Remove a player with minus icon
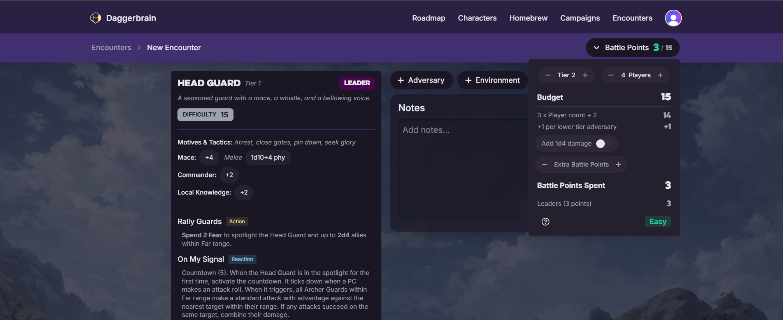Viewport: 783px width, 320px height. [x=611, y=75]
